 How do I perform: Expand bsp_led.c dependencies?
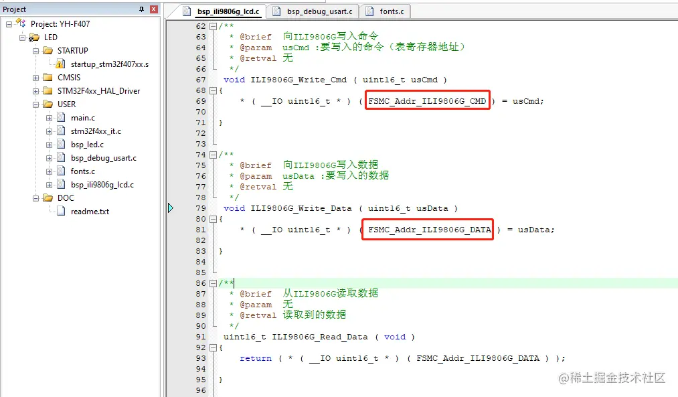tap(49, 145)
